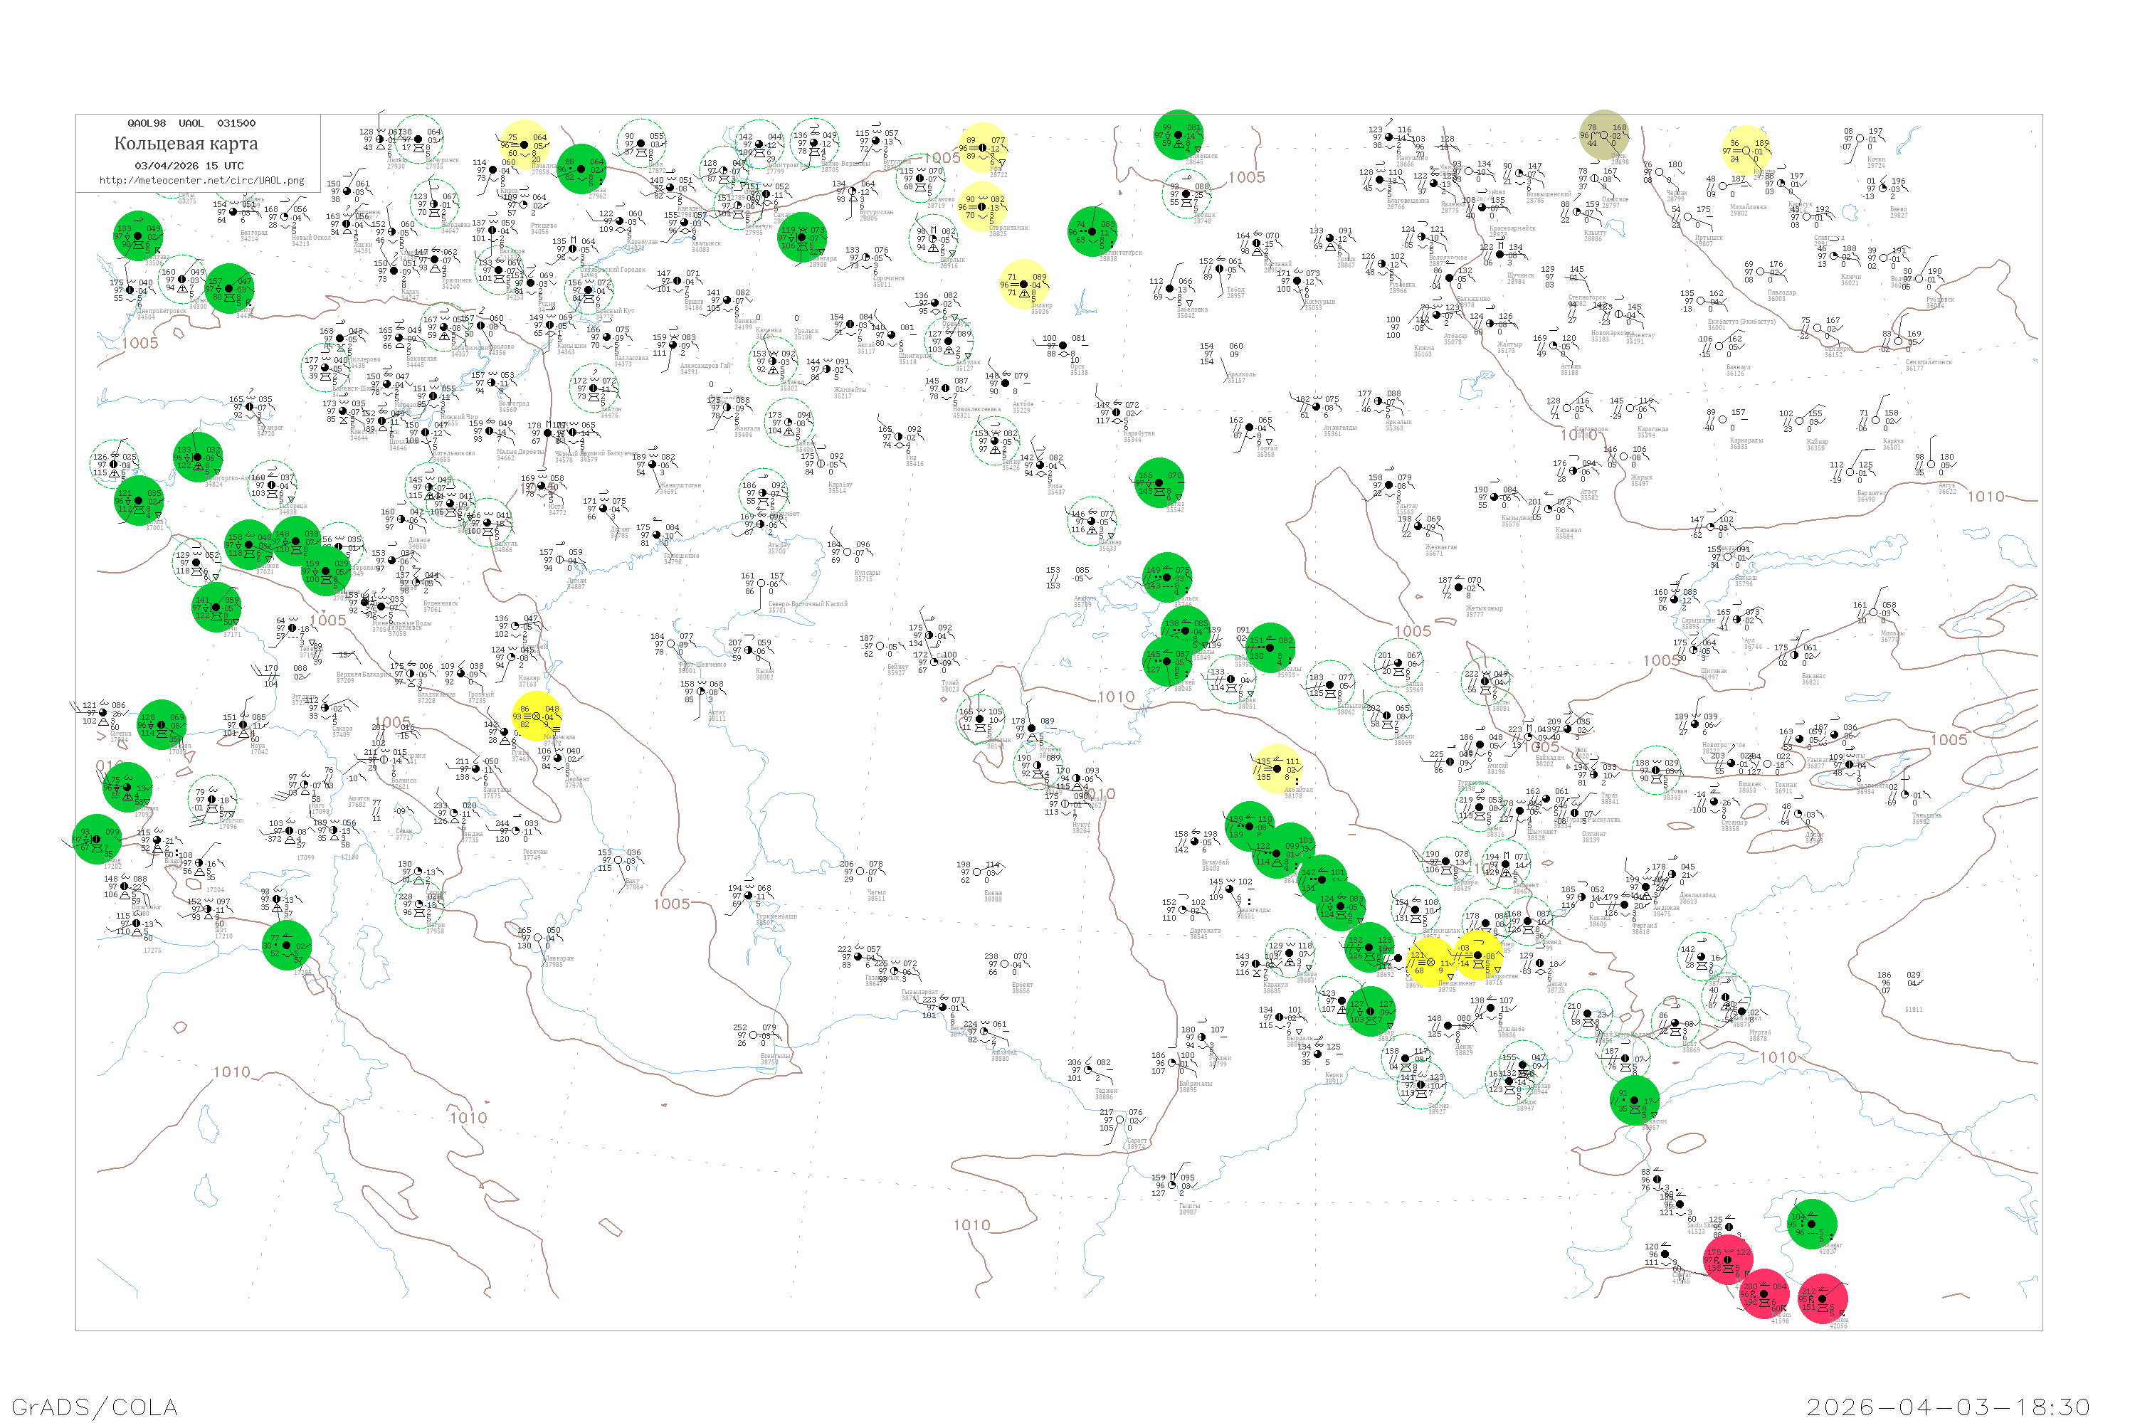Select the Kharkiv 34300 dashed-circle station plot

coord(182,280)
